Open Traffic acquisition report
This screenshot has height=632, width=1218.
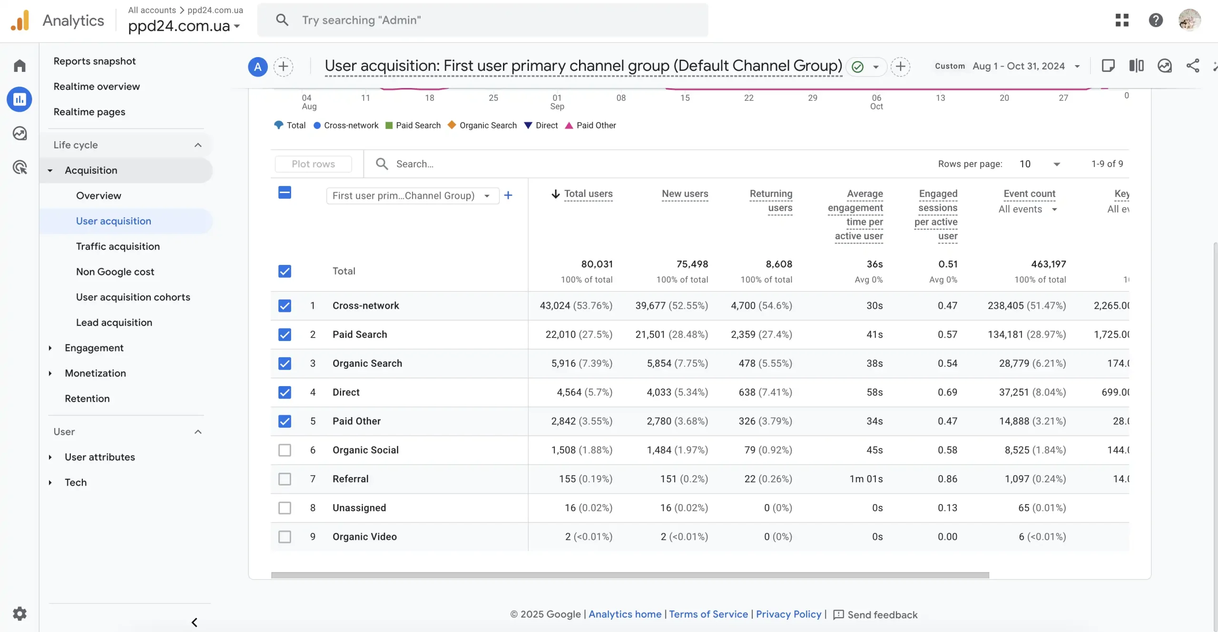[118, 246]
